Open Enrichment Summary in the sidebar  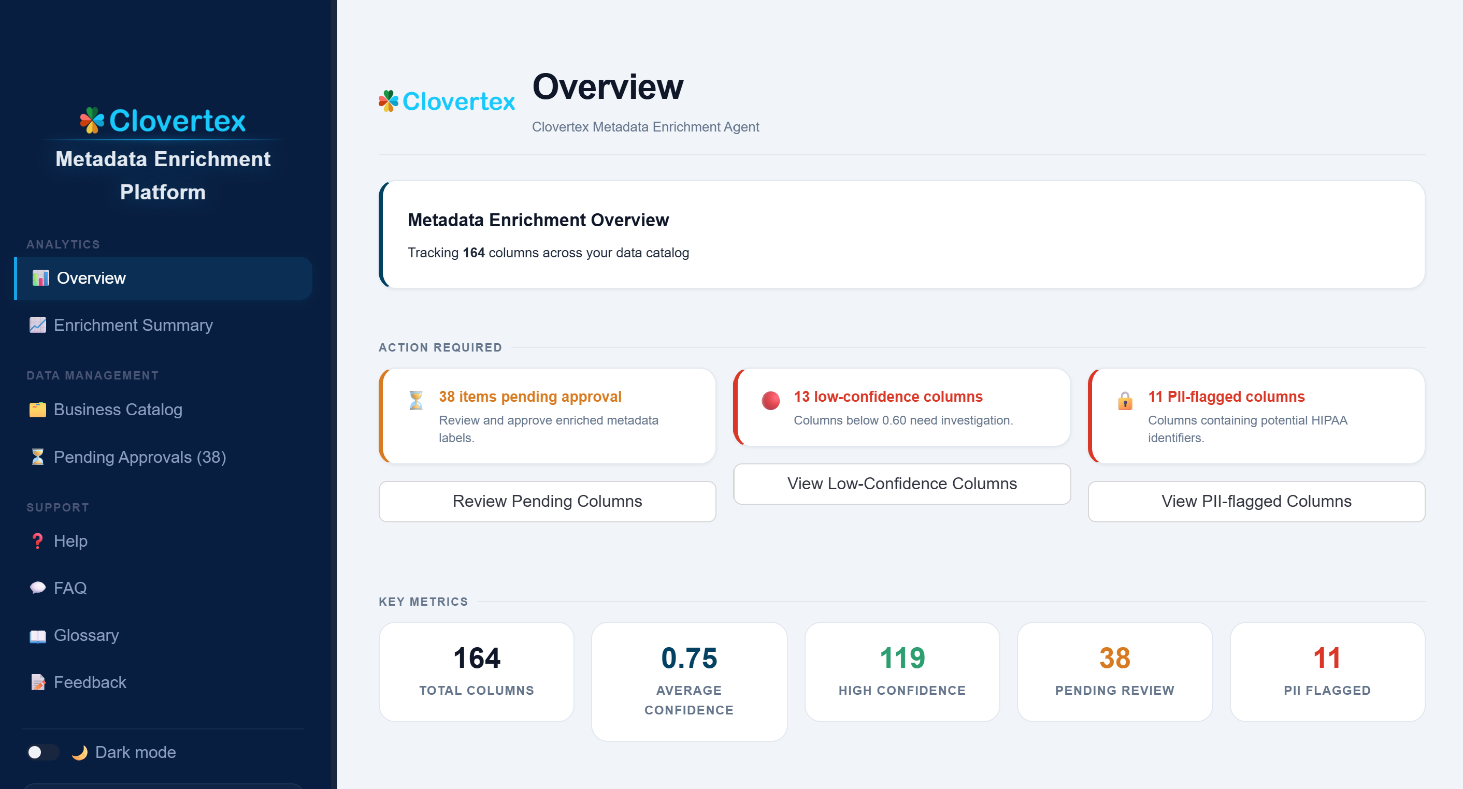coord(163,325)
